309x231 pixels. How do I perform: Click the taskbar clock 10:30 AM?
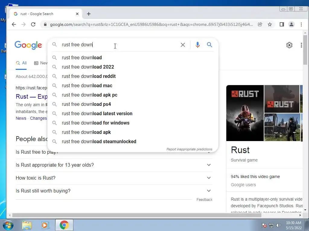tap(294, 225)
